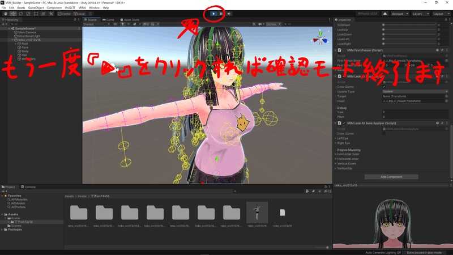
Task: Select the Hand tool in toolbar
Action: point(6,14)
